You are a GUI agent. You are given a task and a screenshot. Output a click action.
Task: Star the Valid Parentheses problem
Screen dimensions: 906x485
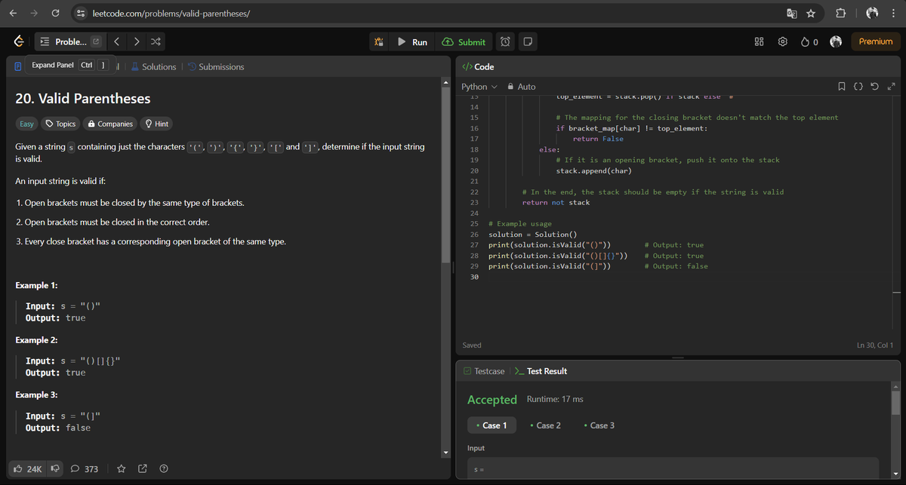click(121, 468)
